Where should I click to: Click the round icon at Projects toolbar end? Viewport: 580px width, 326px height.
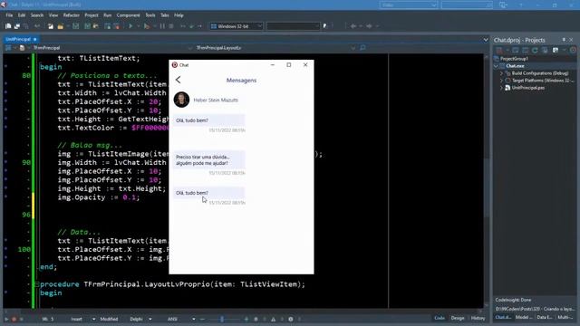pyautogui.click(x=573, y=50)
